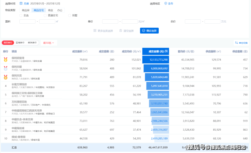This screenshot has width=251, height=153.
Task: Sort by the 套均价 column header
Action: [186, 51]
